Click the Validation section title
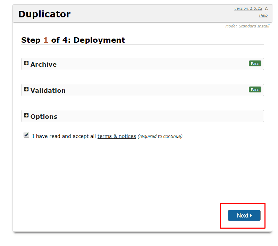This screenshot has height=246, width=278. coord(48,91)
